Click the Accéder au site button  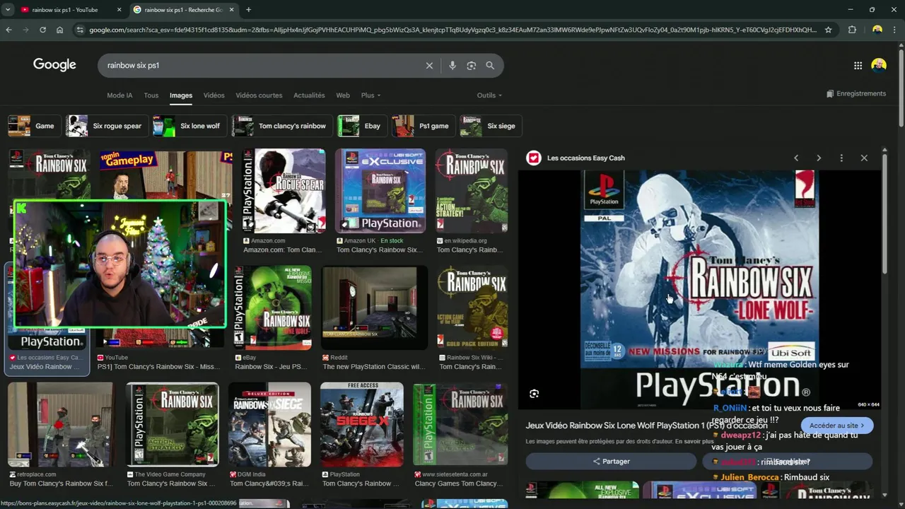(837, 426)
